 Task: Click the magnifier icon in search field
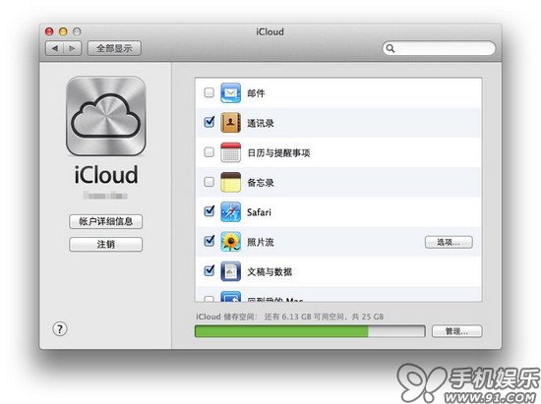pos(391,48)
